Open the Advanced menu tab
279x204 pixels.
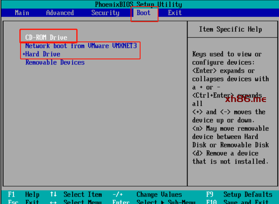(60, 13)
